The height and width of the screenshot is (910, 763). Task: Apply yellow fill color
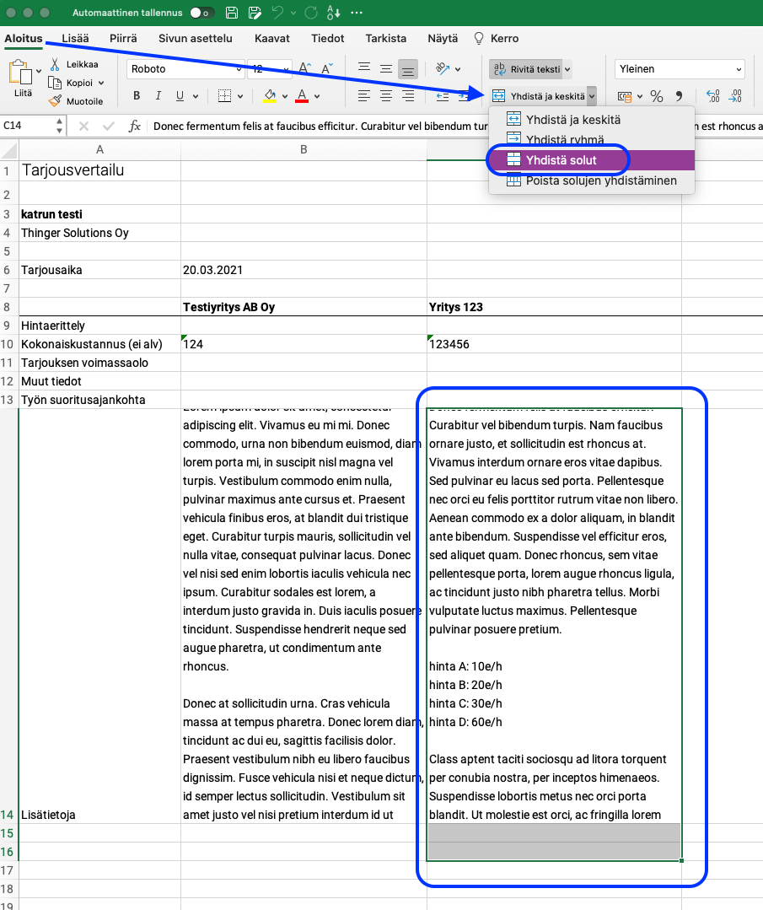270,96
